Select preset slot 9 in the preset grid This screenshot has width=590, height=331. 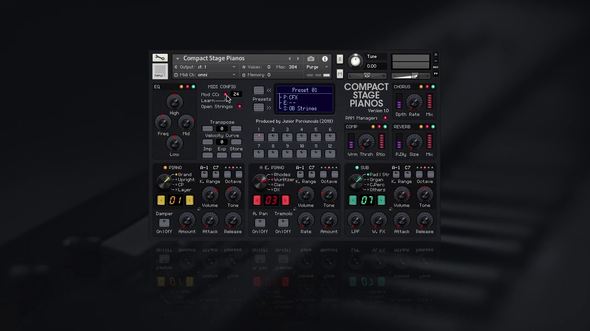click(x=287, y=154)
